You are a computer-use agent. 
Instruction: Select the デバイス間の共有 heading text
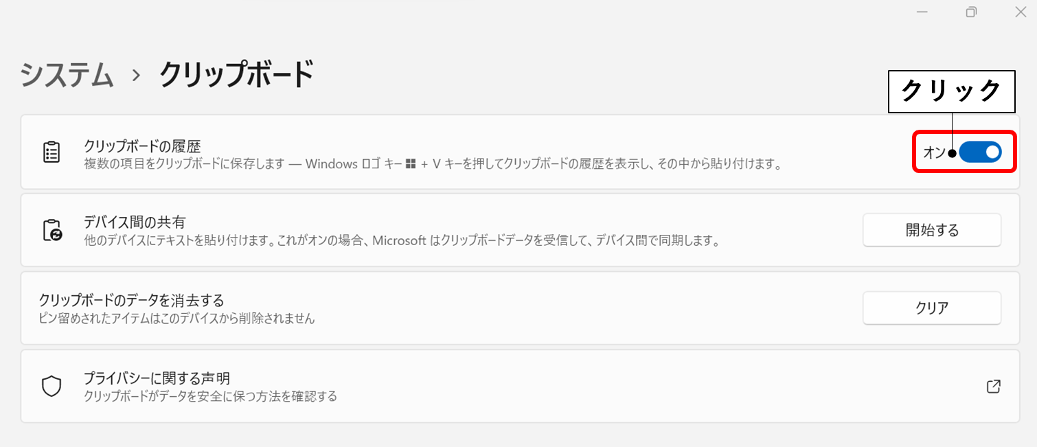pyautogui.click(x=135, y=222)
